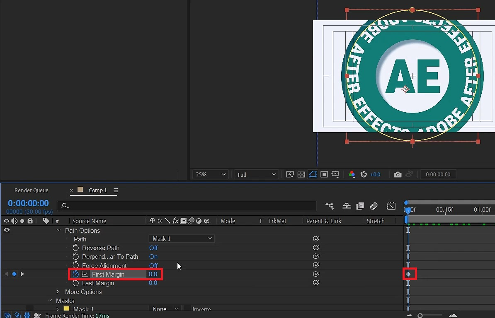Click the fx effects column header icon
Screen dimensions: 495x318
pos(175,221)
